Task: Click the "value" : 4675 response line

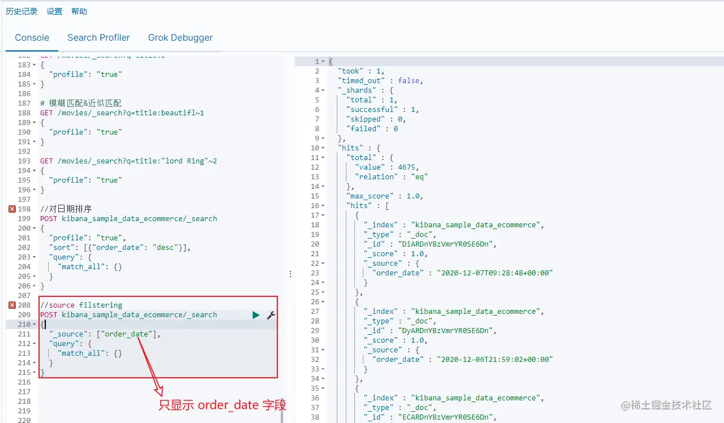Action: [388, 167]
